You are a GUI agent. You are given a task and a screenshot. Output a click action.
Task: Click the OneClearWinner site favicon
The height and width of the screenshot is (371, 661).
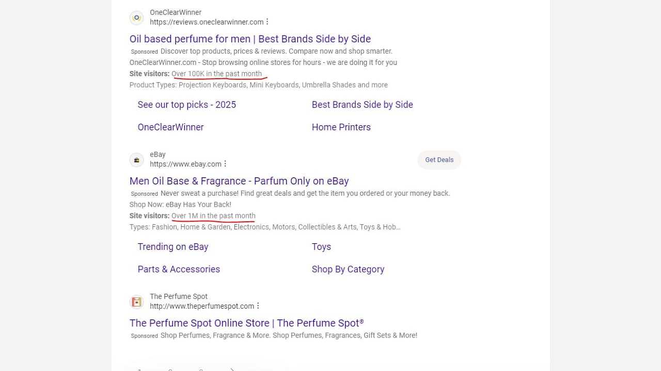tap(136, 18)
